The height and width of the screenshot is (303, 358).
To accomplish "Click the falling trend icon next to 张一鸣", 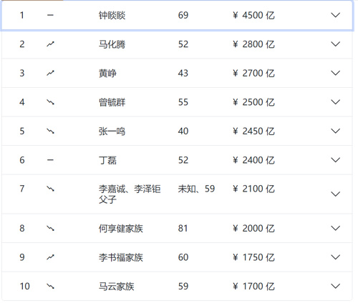I will 50,131.
